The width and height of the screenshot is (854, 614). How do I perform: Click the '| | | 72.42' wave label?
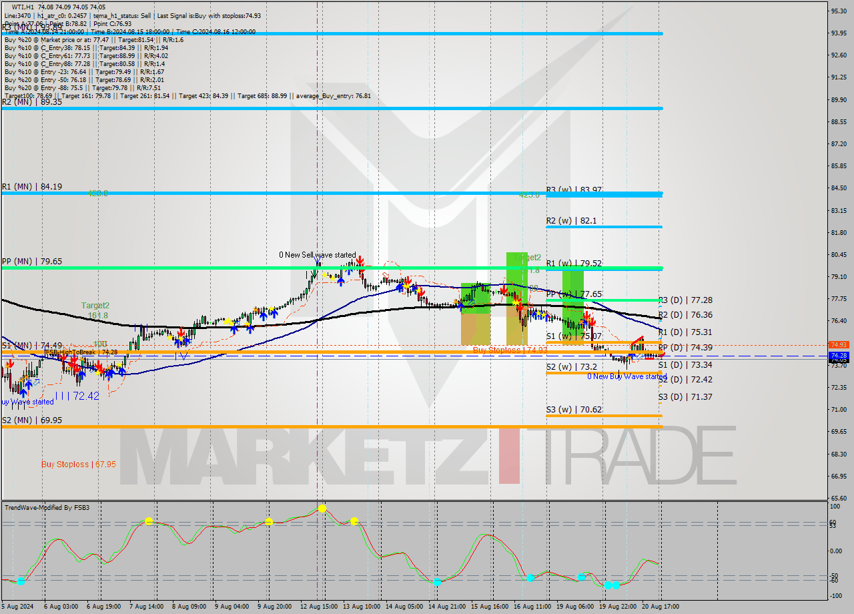pyautogui.click(x=77, y=396)
